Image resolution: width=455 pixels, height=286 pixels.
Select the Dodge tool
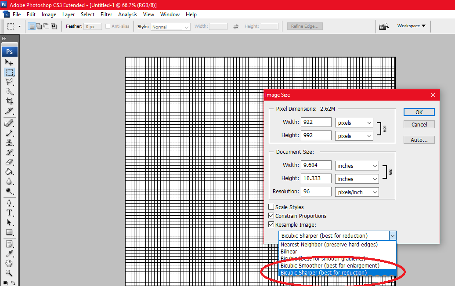[9, 191]
